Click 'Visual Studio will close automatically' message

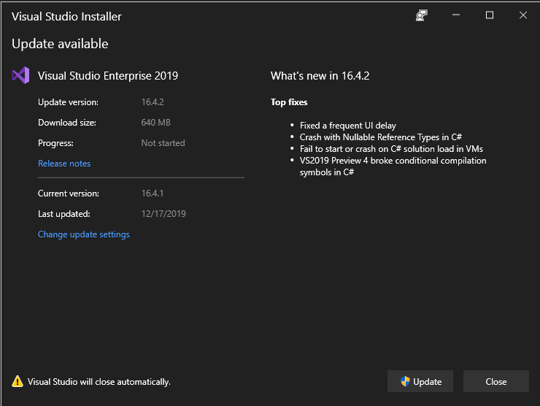coord(99,382)
